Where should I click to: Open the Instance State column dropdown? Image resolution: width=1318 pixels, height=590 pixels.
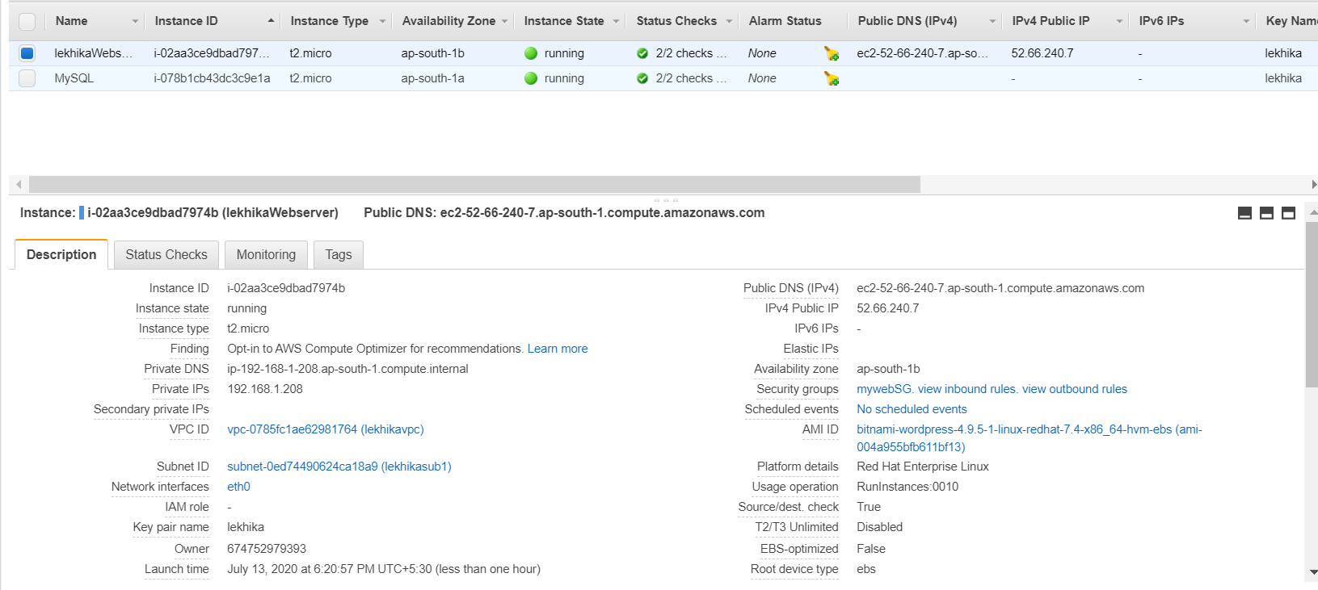pyautogui.click(x=616, y=21)
